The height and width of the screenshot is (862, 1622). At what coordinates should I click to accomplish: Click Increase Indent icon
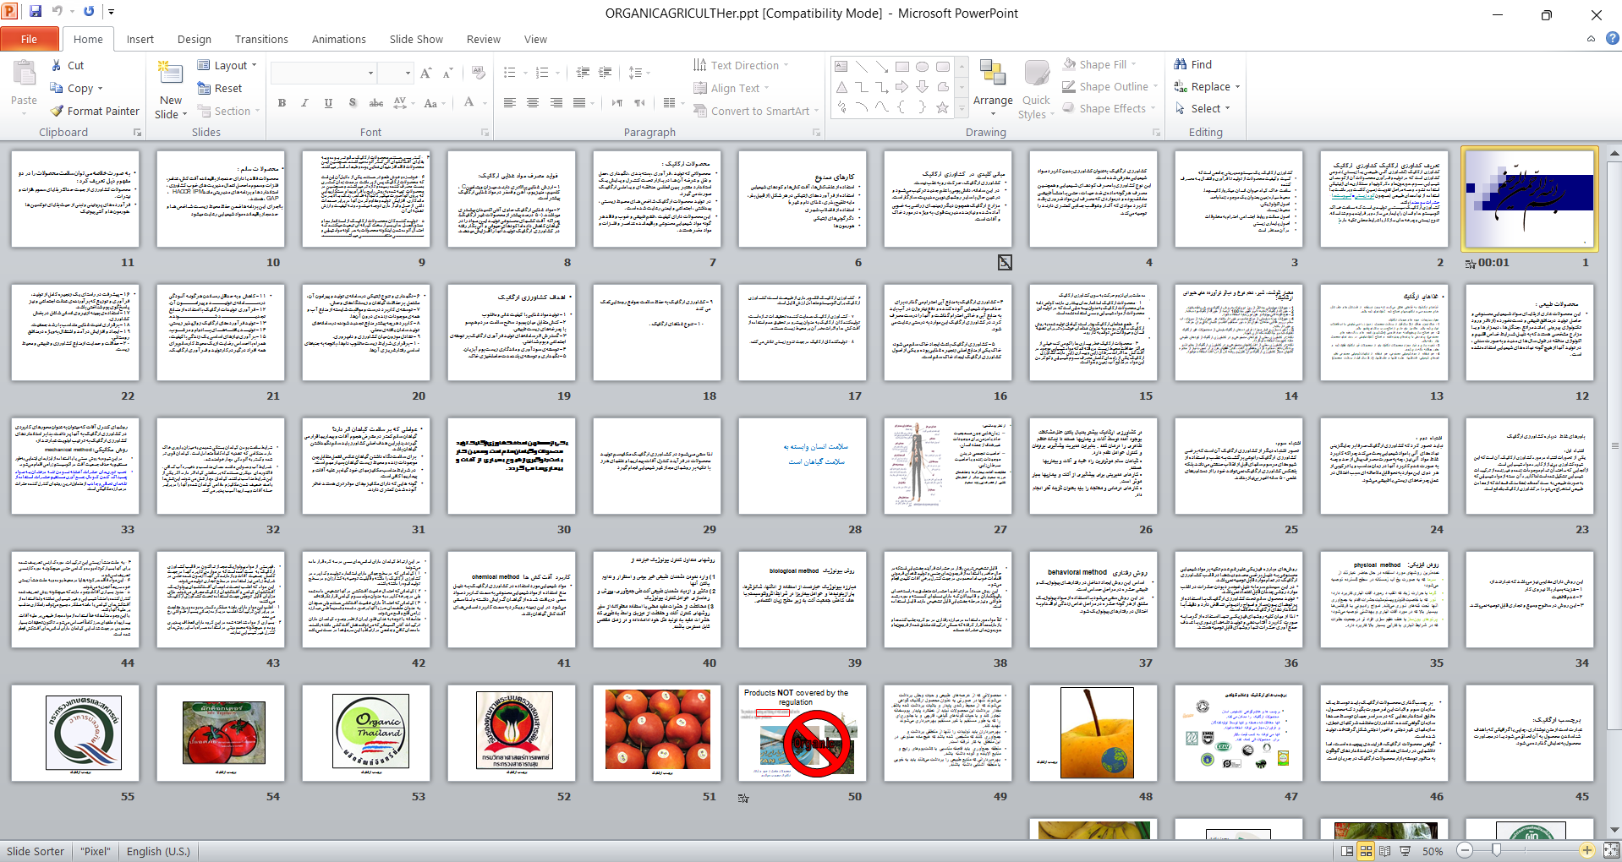(x=606, y=73)
